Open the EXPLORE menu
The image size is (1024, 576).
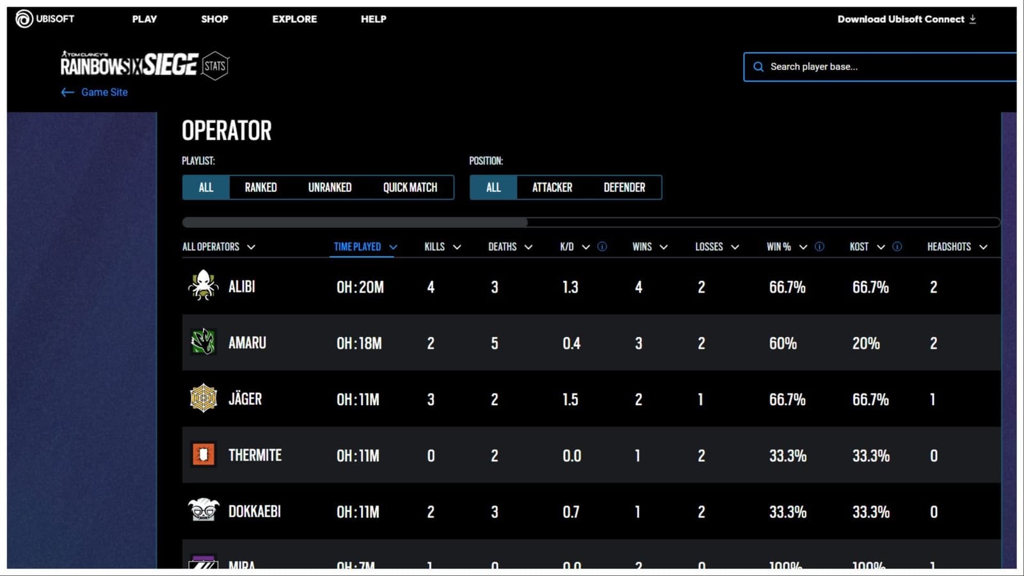(x=294, y=19)
